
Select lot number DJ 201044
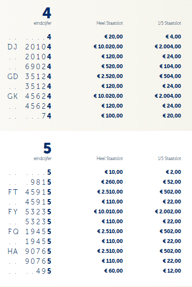[x=30, y=47]
